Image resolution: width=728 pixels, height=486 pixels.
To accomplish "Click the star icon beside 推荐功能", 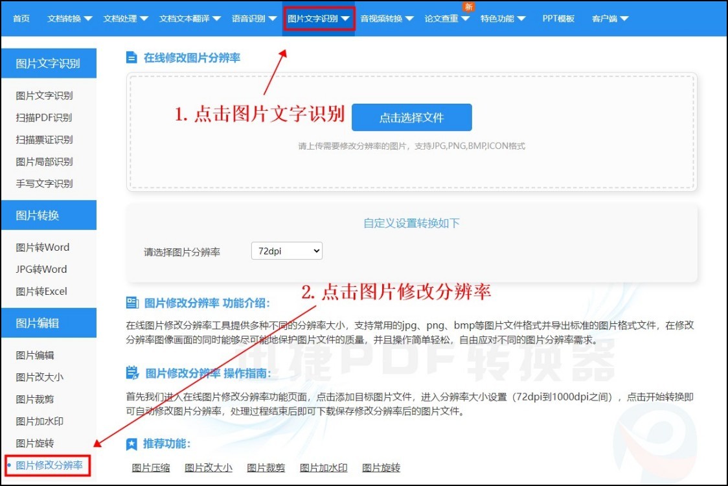I will (131, 444).
